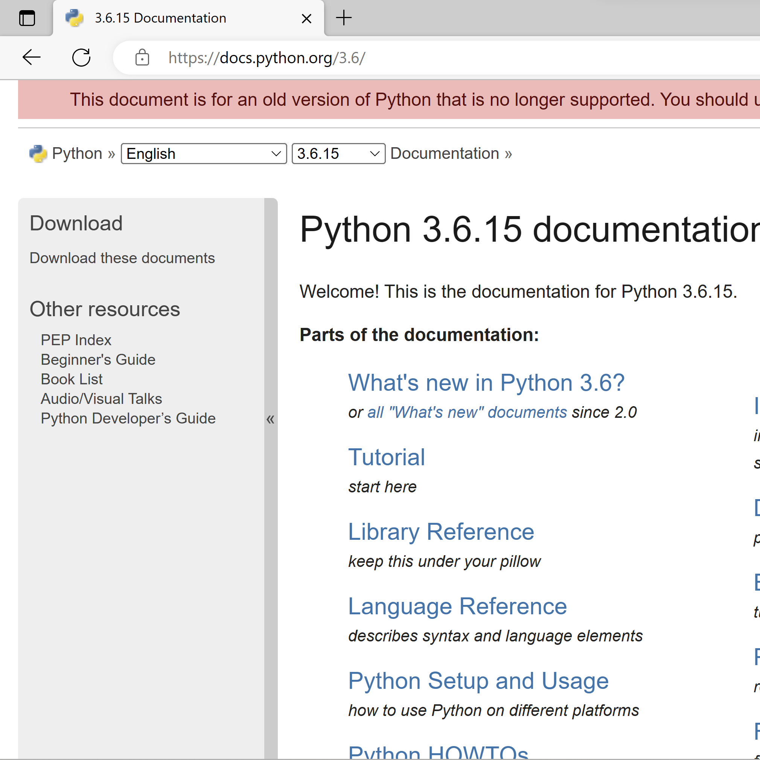Open a new tab with plus icon
This screenshot has height=760, width=760.
[343, 18]
